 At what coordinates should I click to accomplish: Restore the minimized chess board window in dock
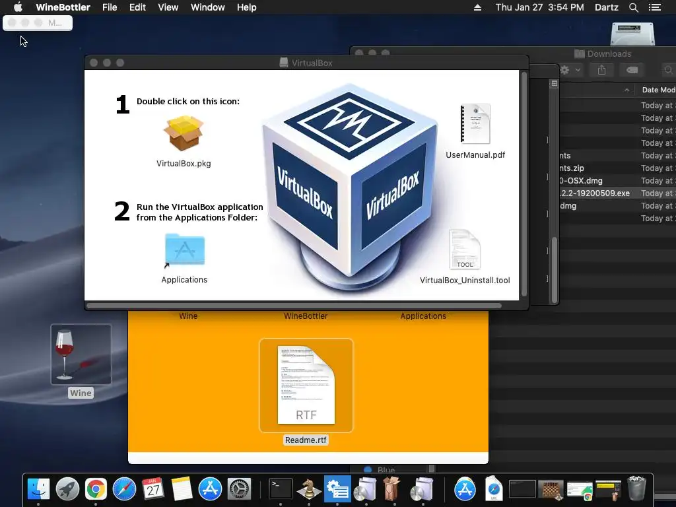[551, 489]
